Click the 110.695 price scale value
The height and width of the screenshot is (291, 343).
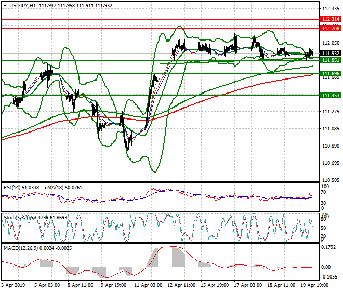click(x=331, y=163)
